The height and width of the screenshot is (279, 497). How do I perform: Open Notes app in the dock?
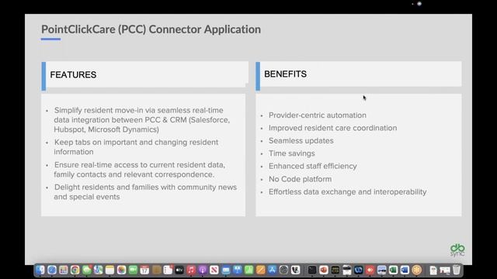[109, 270]
